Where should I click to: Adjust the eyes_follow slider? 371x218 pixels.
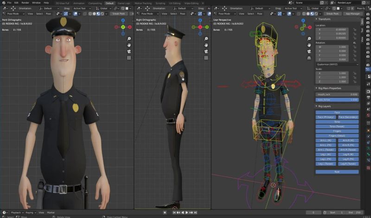point(337,100)
